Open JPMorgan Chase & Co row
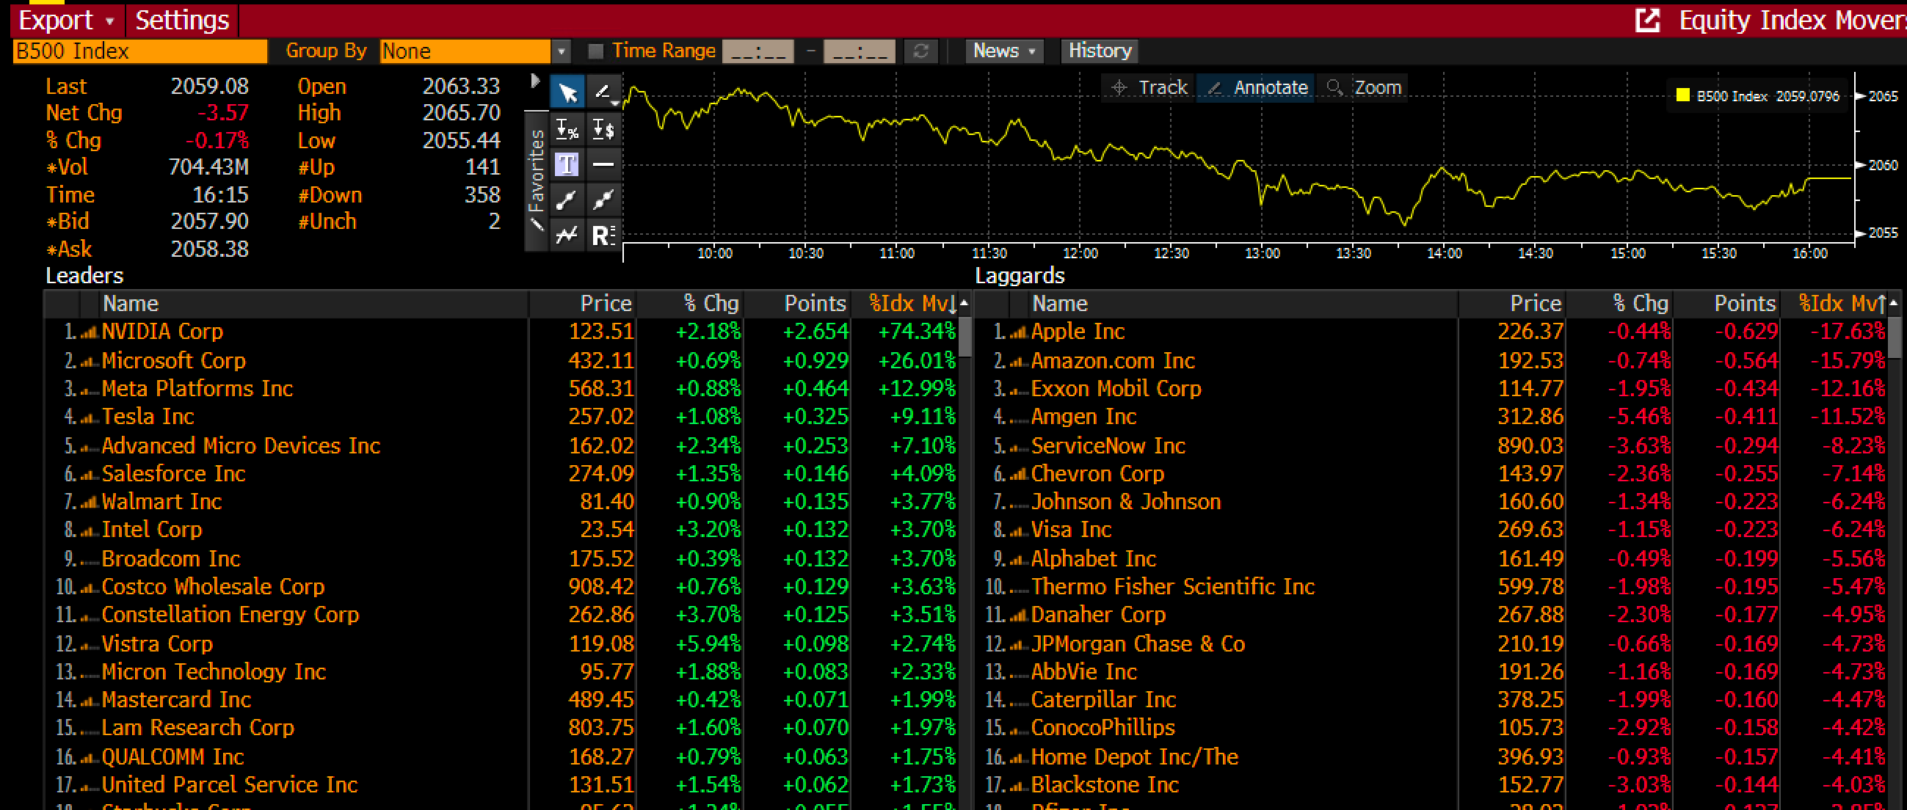Screen dimensions: 1907x810 pos(1138,644)
